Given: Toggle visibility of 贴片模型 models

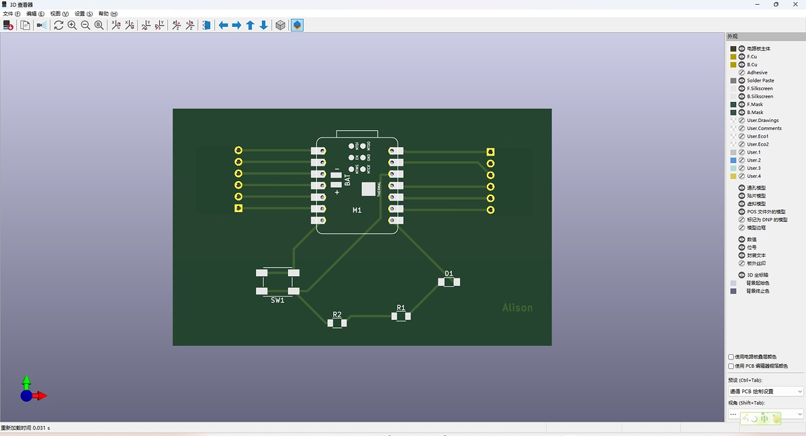Looking at the screenshot, I should [740, 195].
